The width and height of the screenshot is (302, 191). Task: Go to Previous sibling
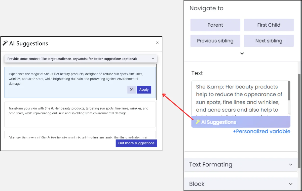tap(215, 41)
